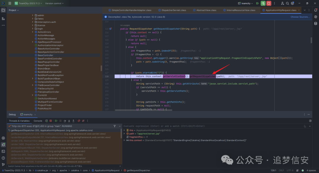Open the Console tab in debugger

pos(38,121)
